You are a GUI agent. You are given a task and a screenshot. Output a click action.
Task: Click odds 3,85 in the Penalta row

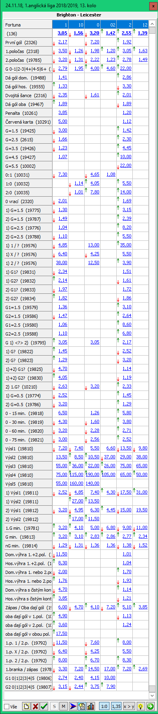coord(63,112)
